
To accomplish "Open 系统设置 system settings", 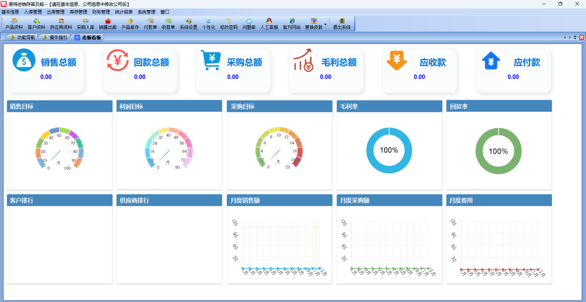I will [x=188, y=23].
